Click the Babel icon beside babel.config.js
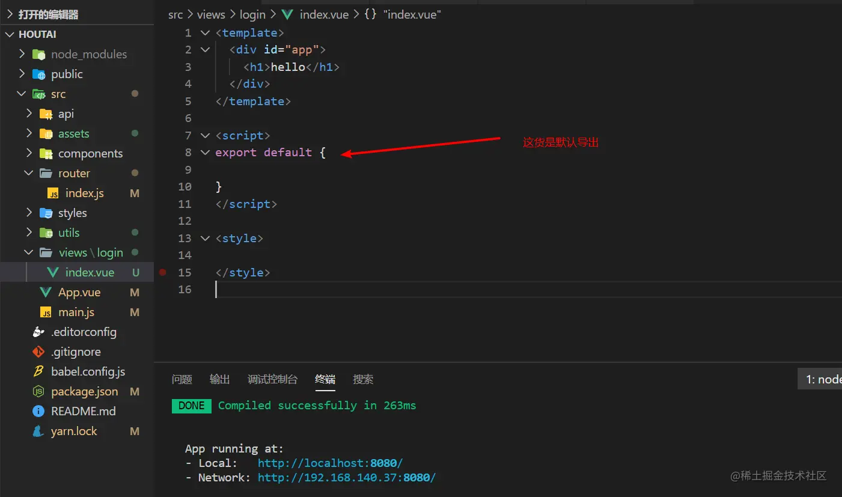The height and width of the screenshot is (497, 842). 39,372
